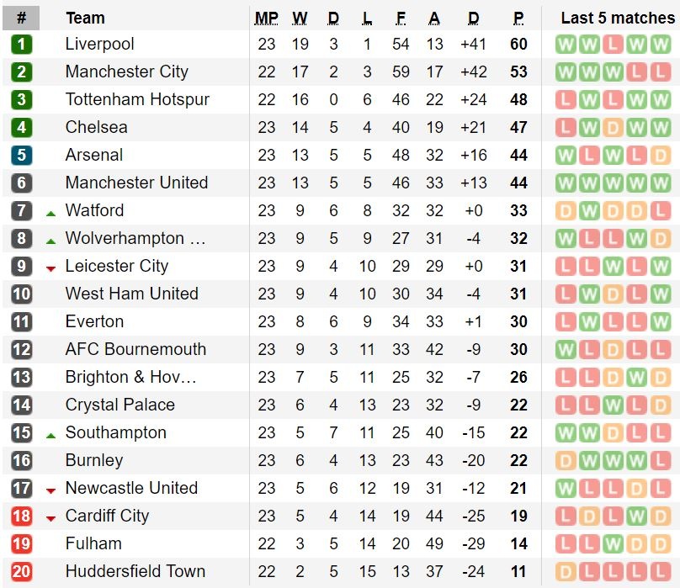This screenshot has width=680, height=588.
Task: Click the red down arrow beside Newcastle United
Action: pos(50,490)
